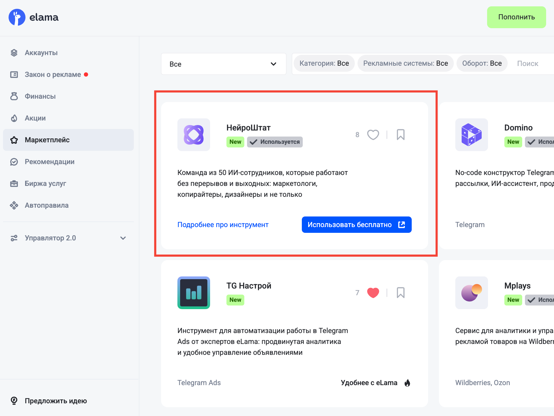
Task: Follow the Подробнее про инструмент link
Action: (x=223, y=225)
